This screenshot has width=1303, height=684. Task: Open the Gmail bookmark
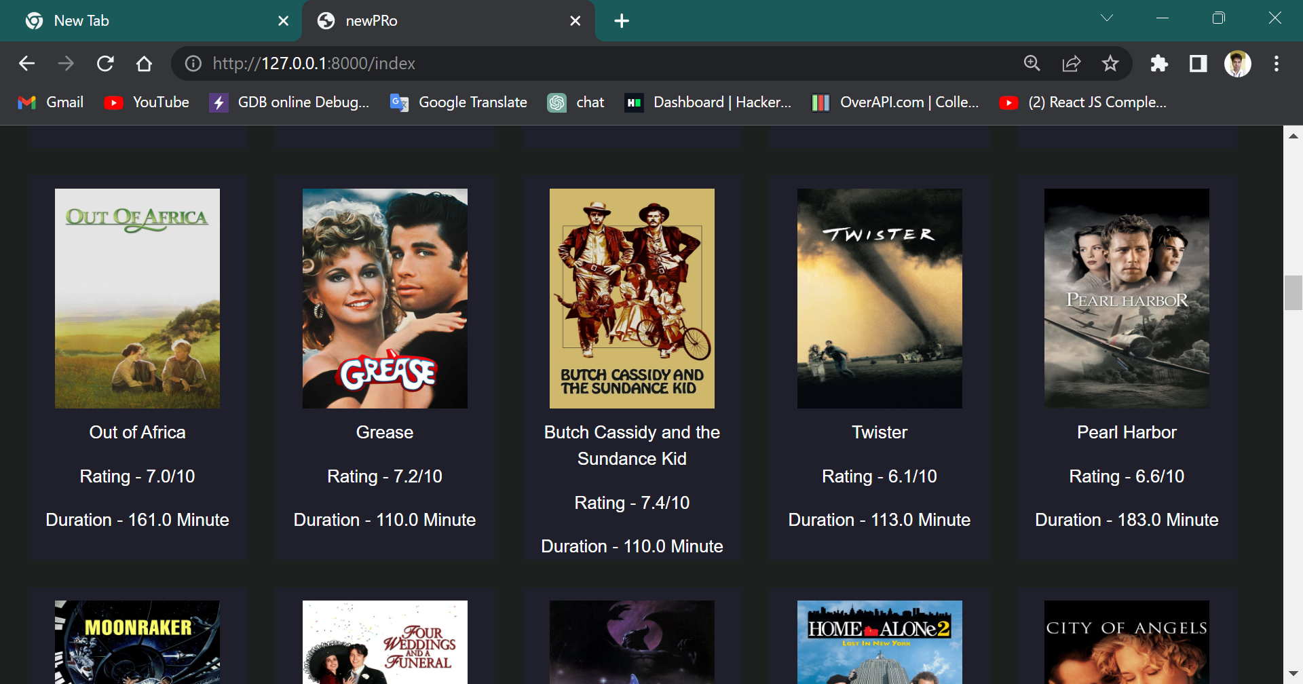pos(50,102)
